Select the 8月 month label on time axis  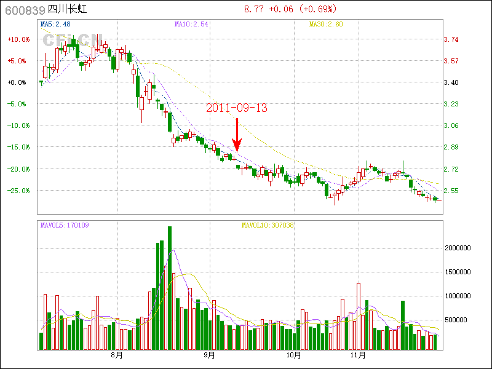coord(116,355)
